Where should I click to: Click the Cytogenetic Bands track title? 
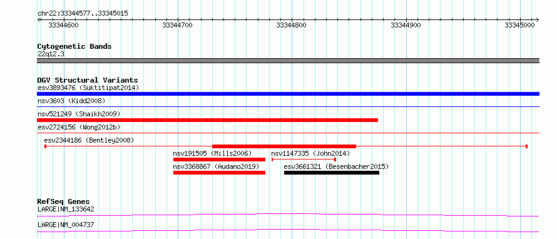pyautogui.click(x=74, y=46)
